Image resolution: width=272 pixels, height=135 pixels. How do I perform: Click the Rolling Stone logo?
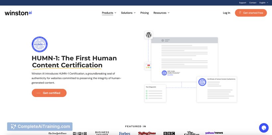[147, 133]
